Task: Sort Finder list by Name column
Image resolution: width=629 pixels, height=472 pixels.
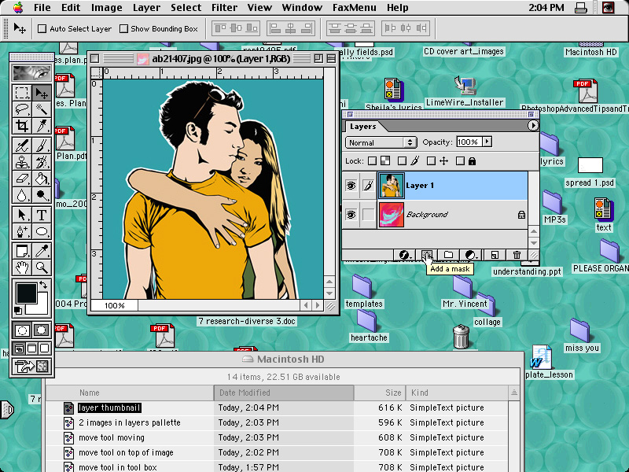Action: point(130,393)
